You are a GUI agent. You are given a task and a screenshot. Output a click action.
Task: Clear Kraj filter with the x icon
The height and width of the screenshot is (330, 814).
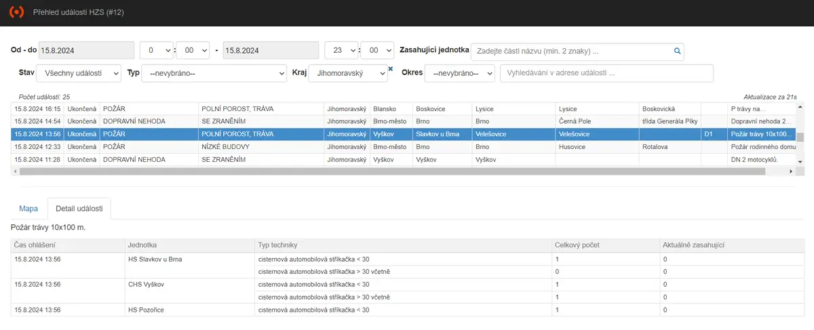[391, 68]
